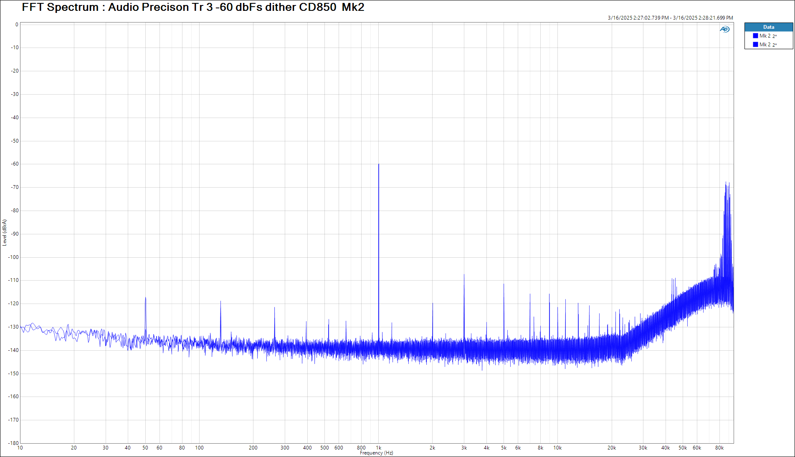
Task: Click the AP logo in the graph corner
Action: click(724, 29)
